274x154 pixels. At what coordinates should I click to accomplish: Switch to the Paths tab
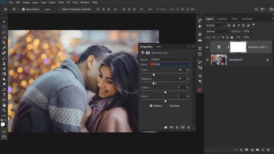235,19
